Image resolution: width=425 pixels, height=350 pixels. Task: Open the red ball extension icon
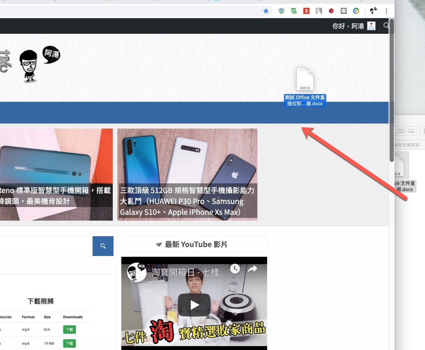pos(331,11)
